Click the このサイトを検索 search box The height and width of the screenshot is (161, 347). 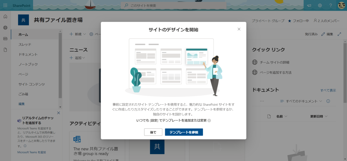[x=173, y=5]
